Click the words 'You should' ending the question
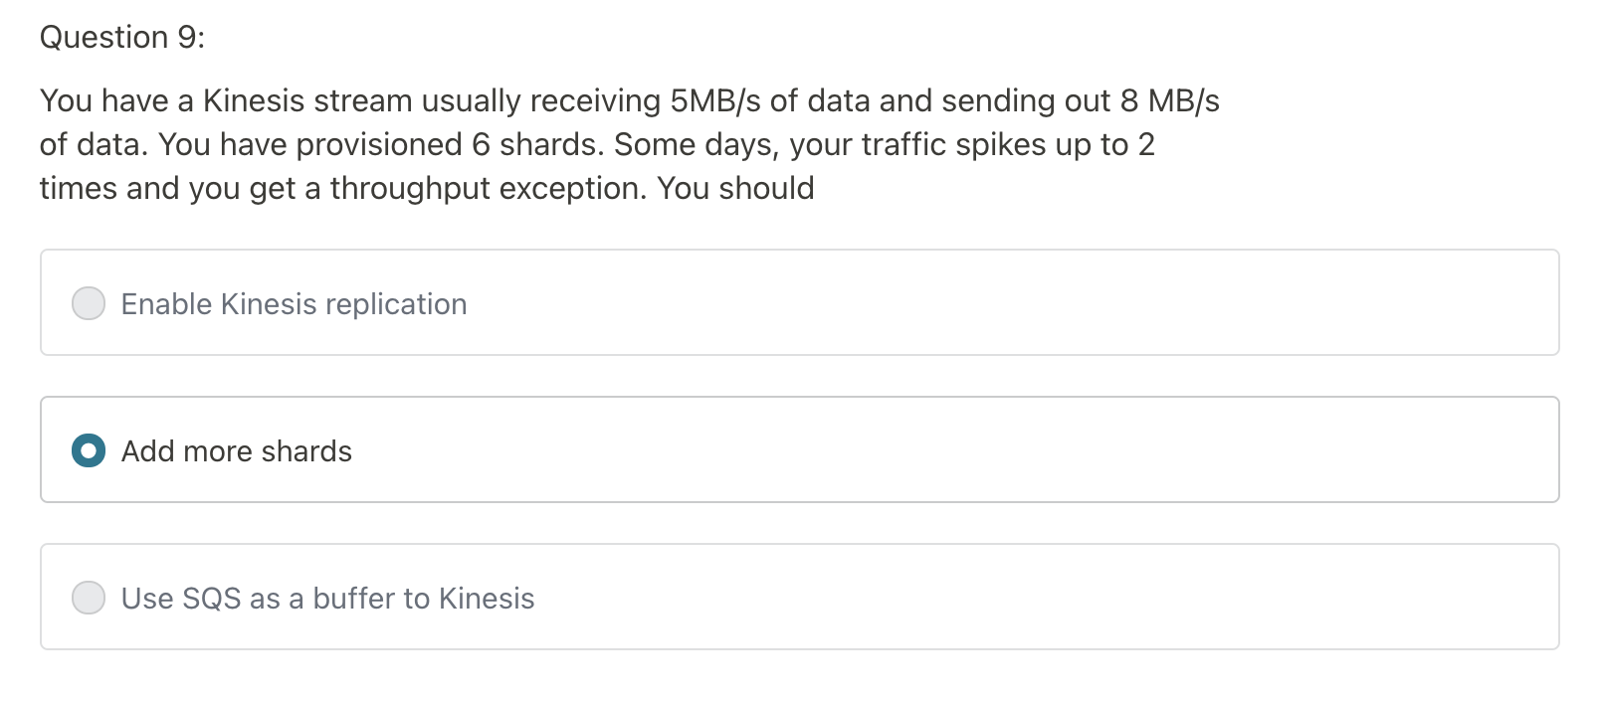 pyautogui.click(x=735, y=188)
